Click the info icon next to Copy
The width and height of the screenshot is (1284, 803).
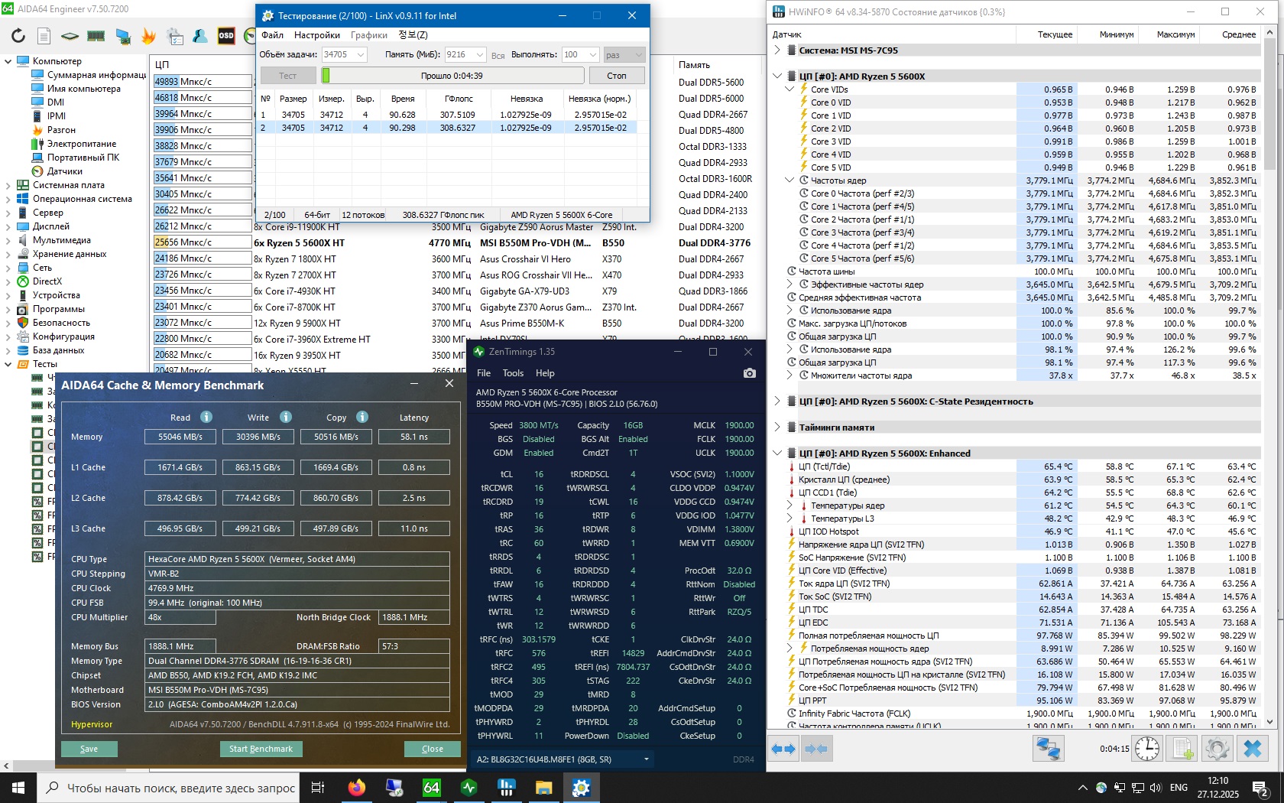click(x=362, y=417)
